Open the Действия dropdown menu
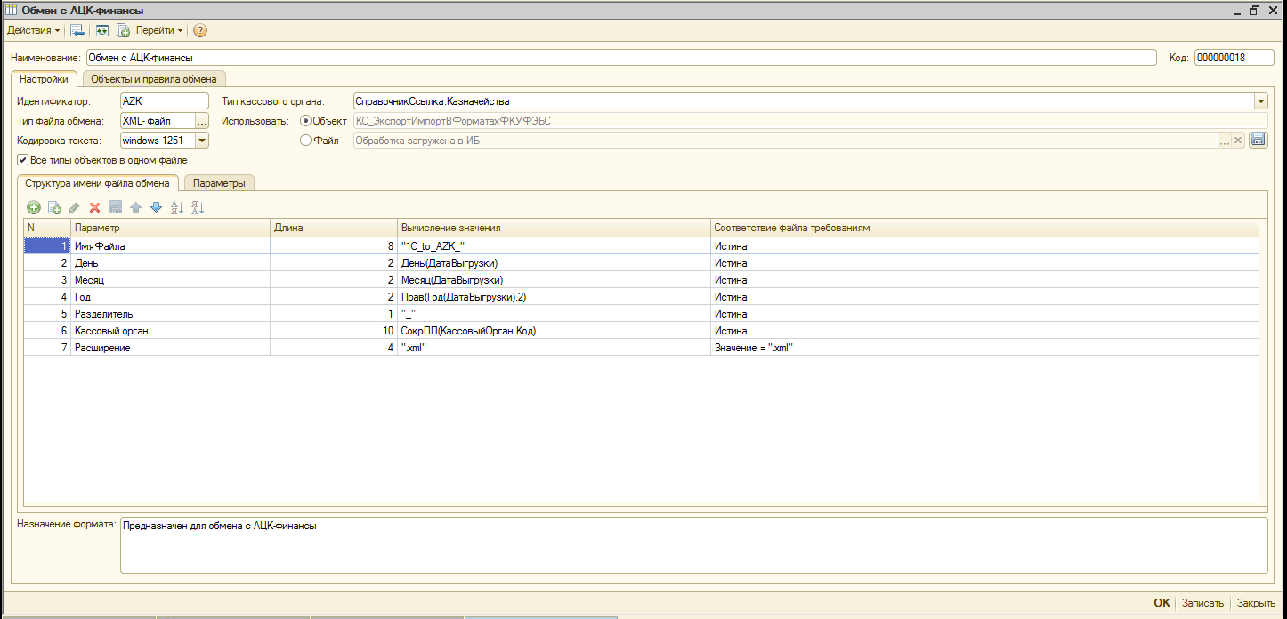Screen dimensions: 1287x619 click(34, 30)
